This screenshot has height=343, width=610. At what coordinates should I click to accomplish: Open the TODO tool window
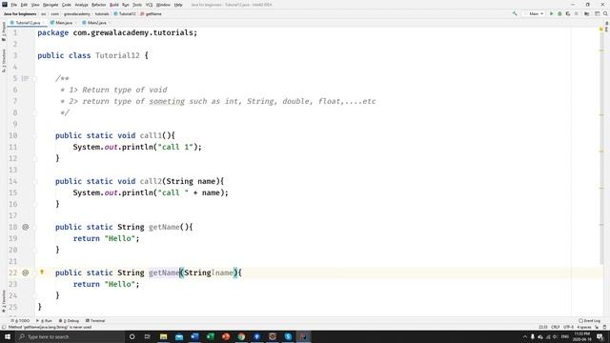[20, 321]
